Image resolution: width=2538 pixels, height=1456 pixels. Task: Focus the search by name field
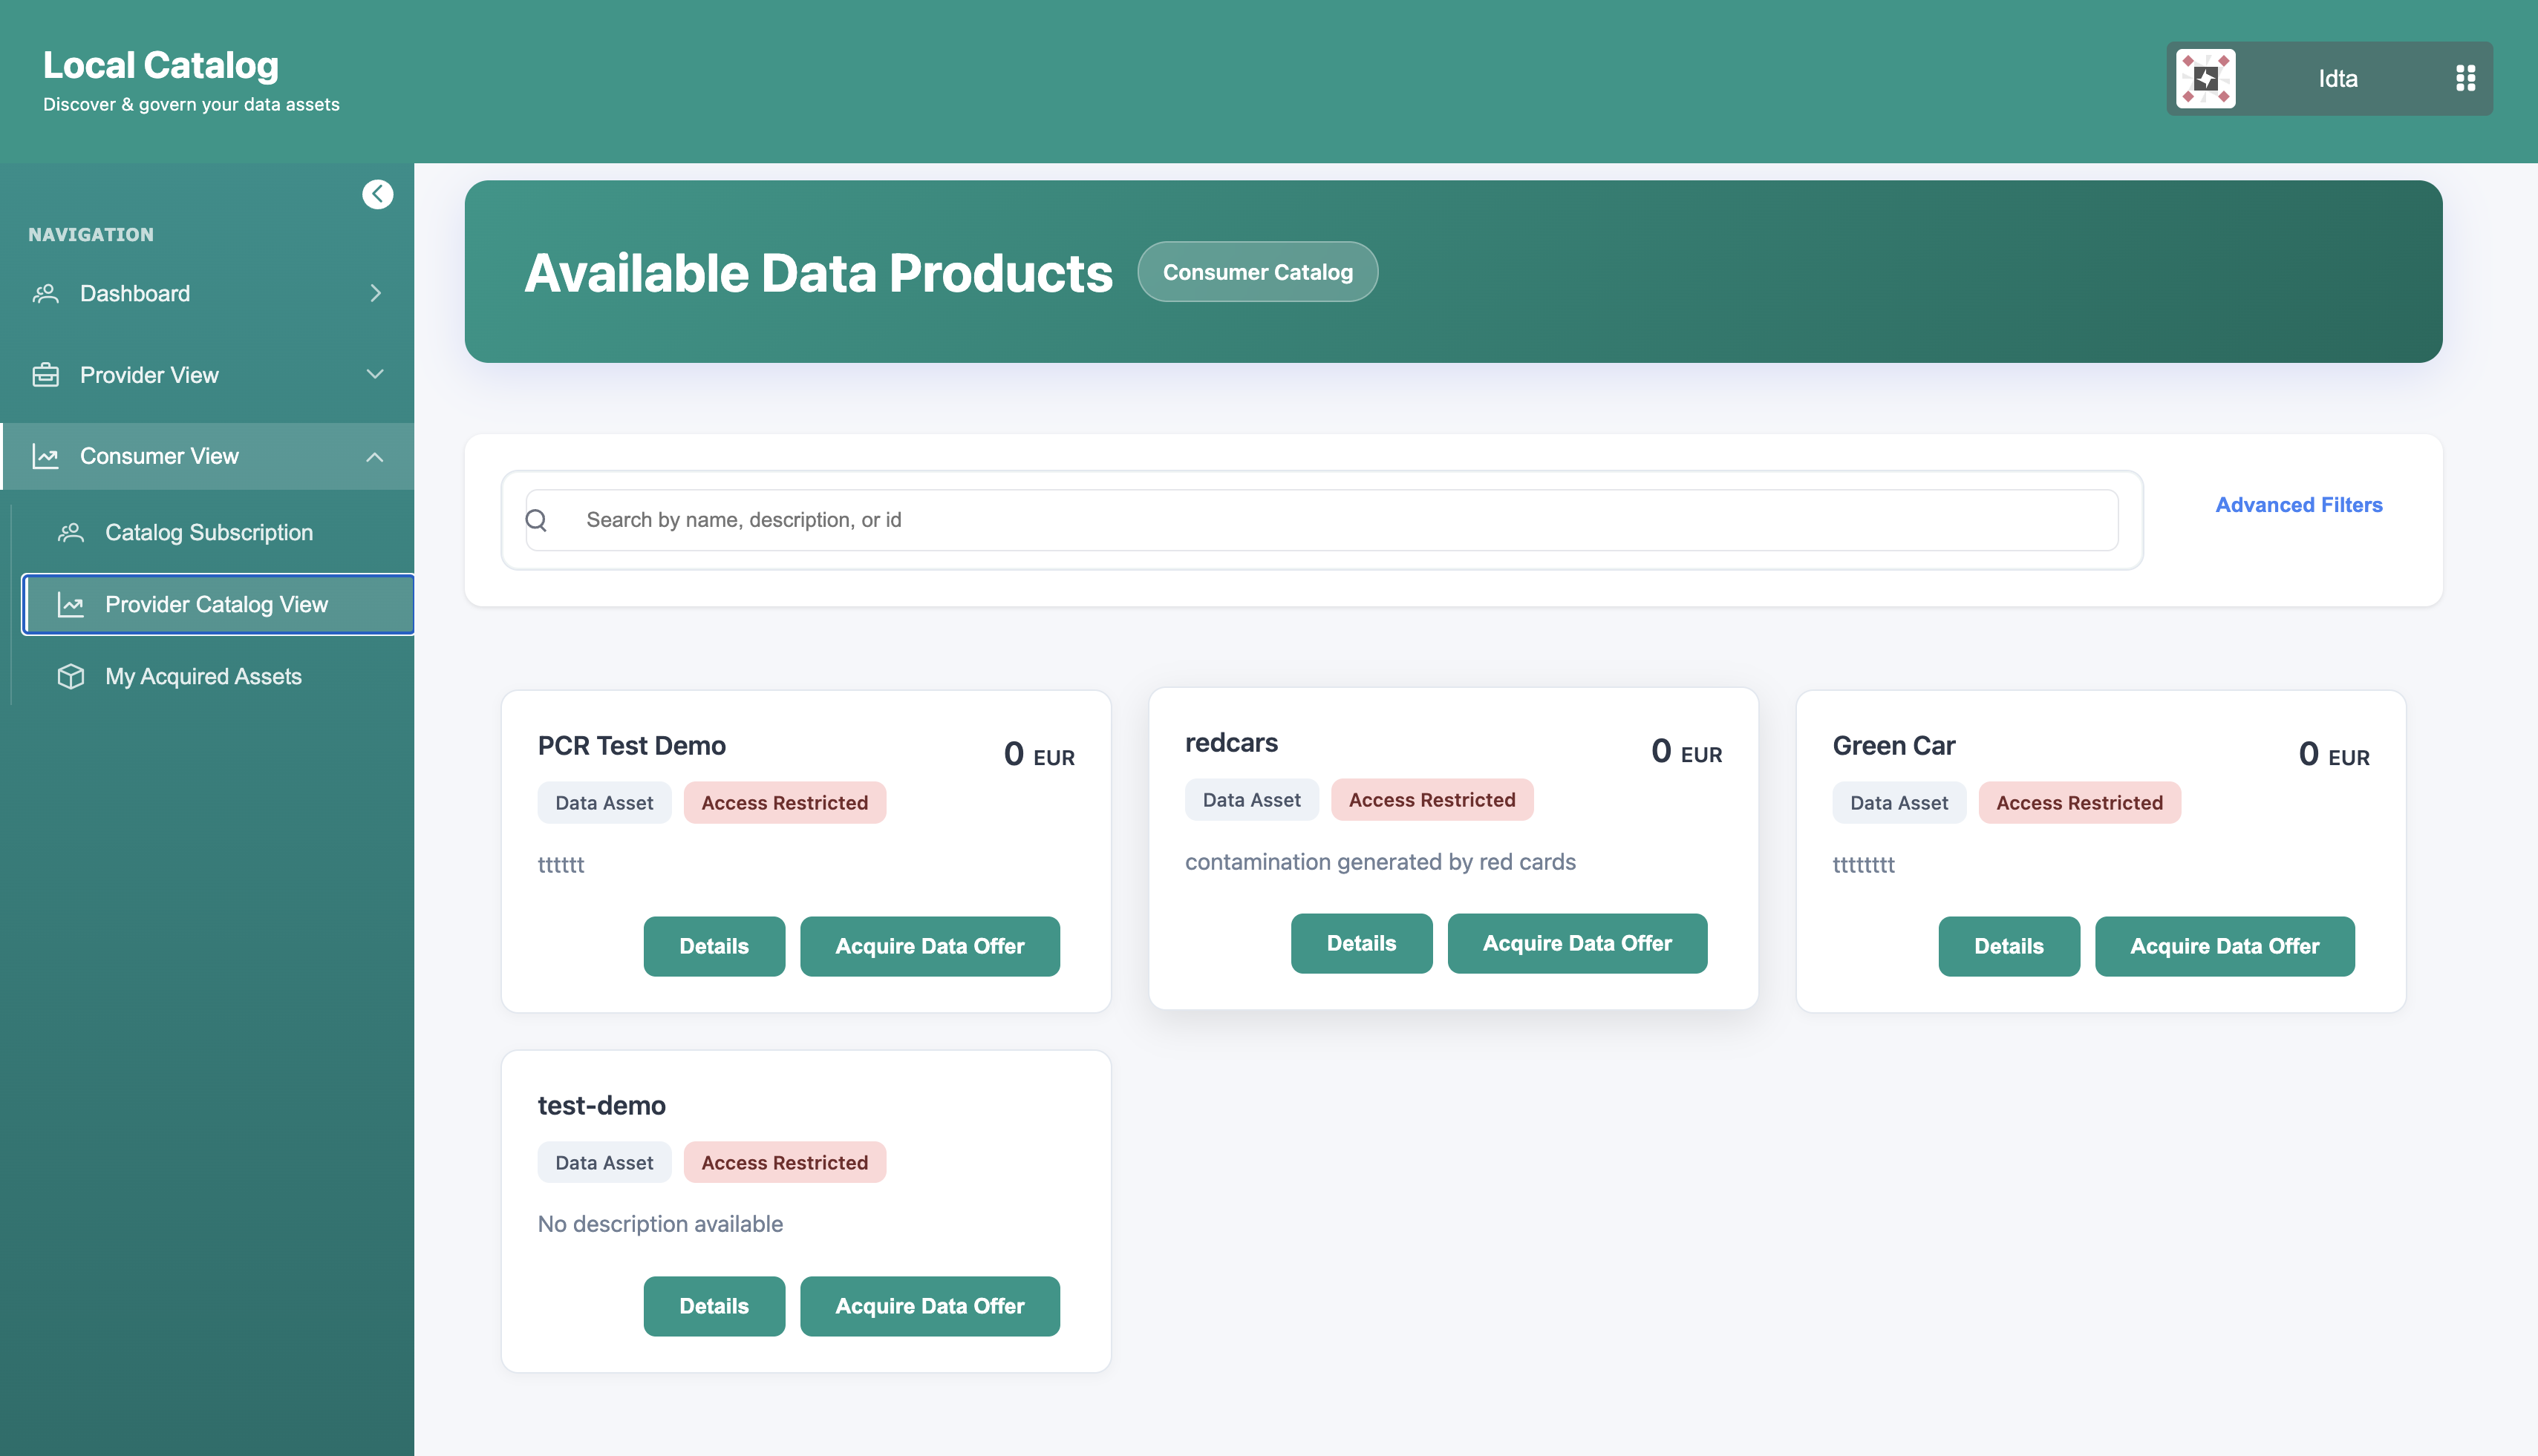click(1320, 520)
